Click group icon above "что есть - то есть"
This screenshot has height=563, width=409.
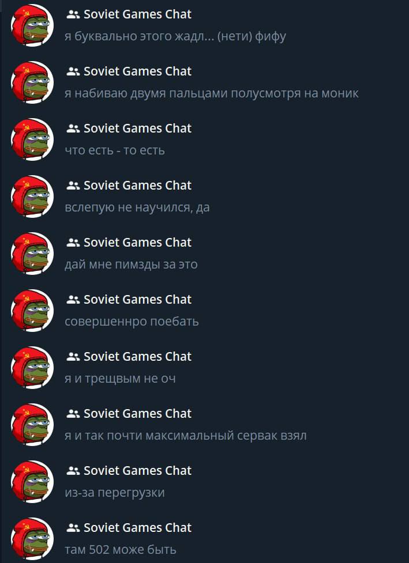click(73, 129)
